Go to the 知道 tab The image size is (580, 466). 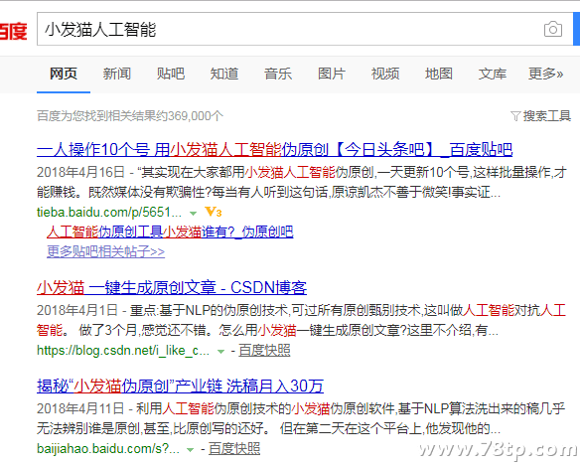(x=224, y=74)
